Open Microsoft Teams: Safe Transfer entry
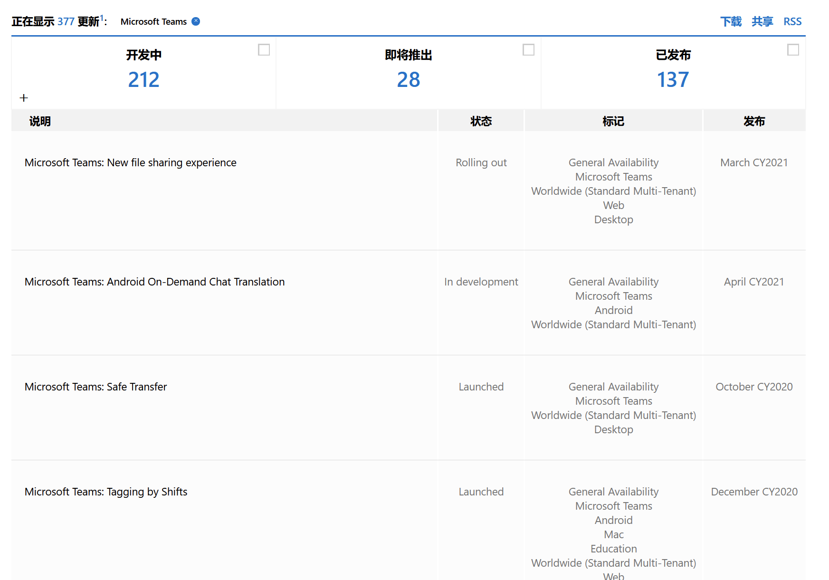The height and width of the screenshot is (580, 829). tap(95, 387)
